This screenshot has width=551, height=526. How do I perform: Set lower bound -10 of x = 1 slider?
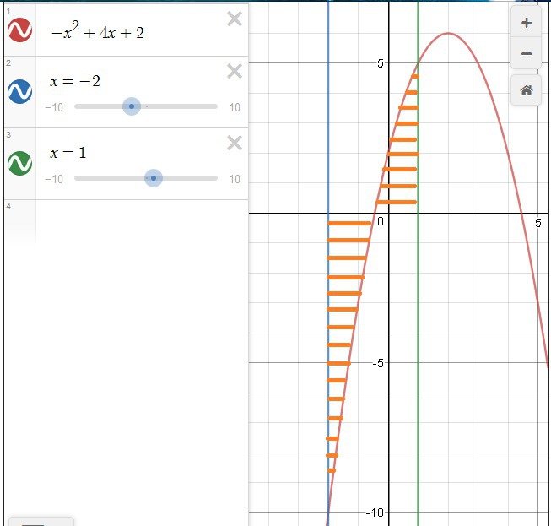pos(54,179)
